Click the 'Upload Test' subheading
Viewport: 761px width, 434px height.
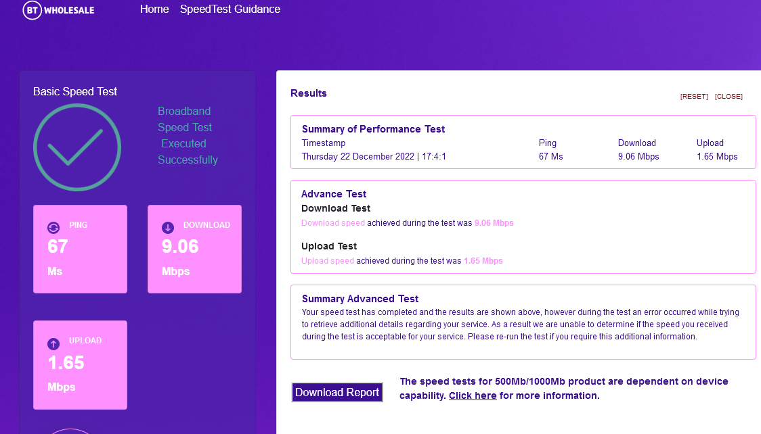click(329, 246)
